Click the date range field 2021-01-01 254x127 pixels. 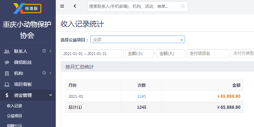(x=92, y=54)
